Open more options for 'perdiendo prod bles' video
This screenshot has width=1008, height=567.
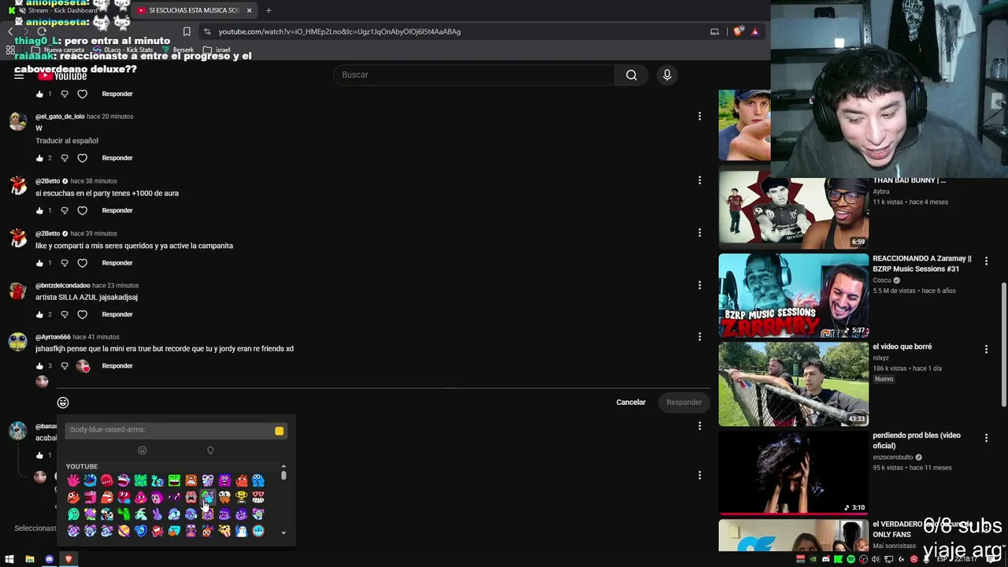point(986,438)
